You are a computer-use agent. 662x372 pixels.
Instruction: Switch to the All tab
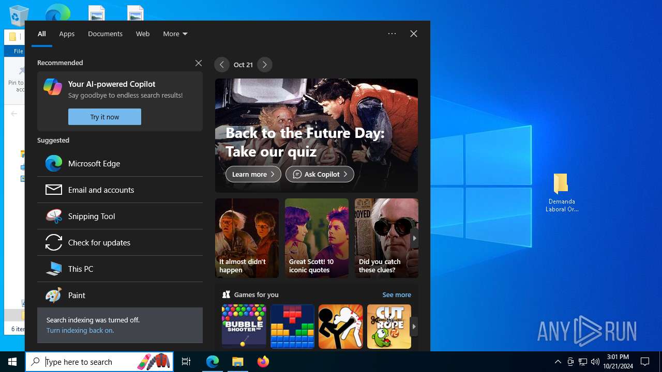[42, 34]
